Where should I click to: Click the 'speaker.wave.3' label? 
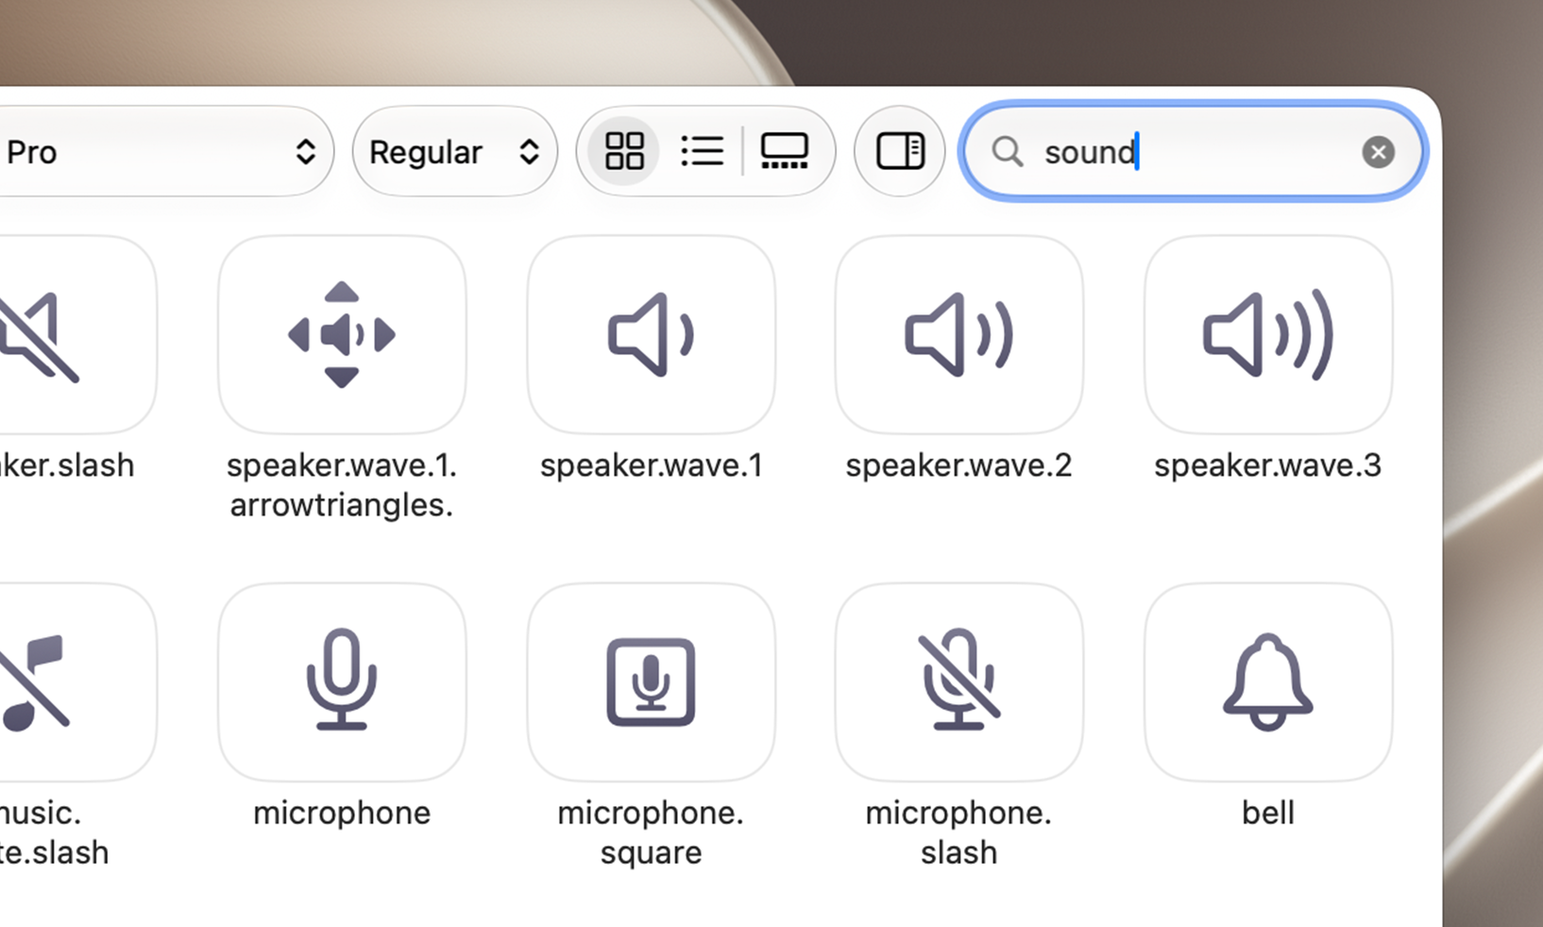click(1267, 465)
